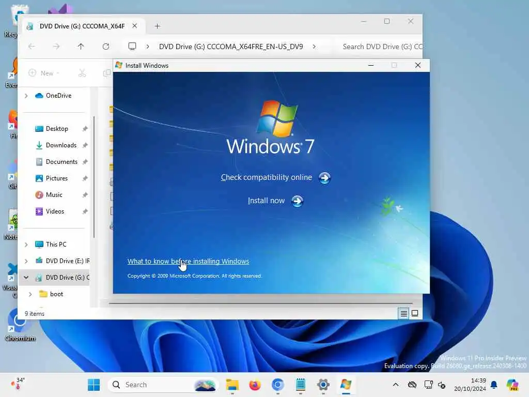Go up one folder level in Explorer
This screenshot has height=397, width=529.
pos(81,46)
